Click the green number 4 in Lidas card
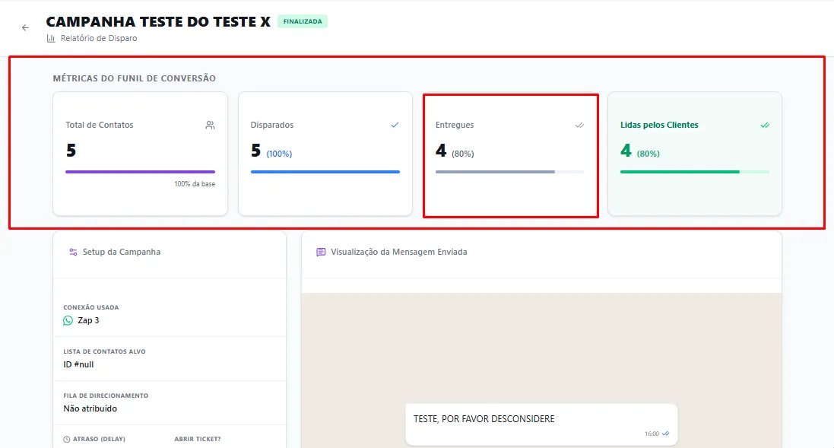834x448 pixels. click(x=626, y=151)
